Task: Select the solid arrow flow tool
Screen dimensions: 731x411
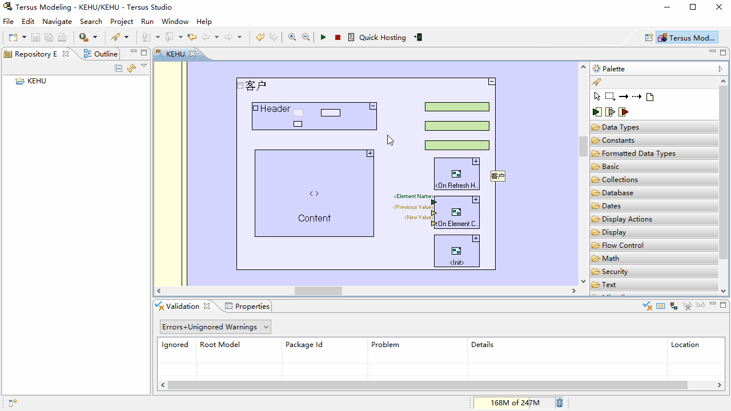Action: 624,96
